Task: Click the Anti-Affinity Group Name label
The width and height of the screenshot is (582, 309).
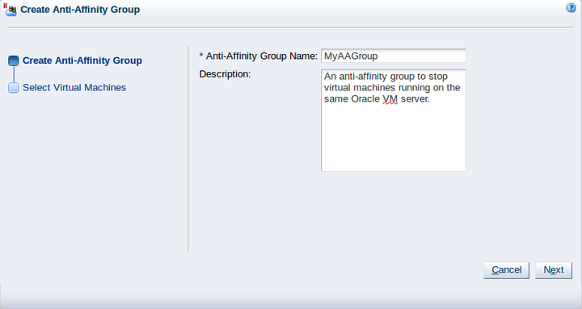Action: [x=261, y=56]
